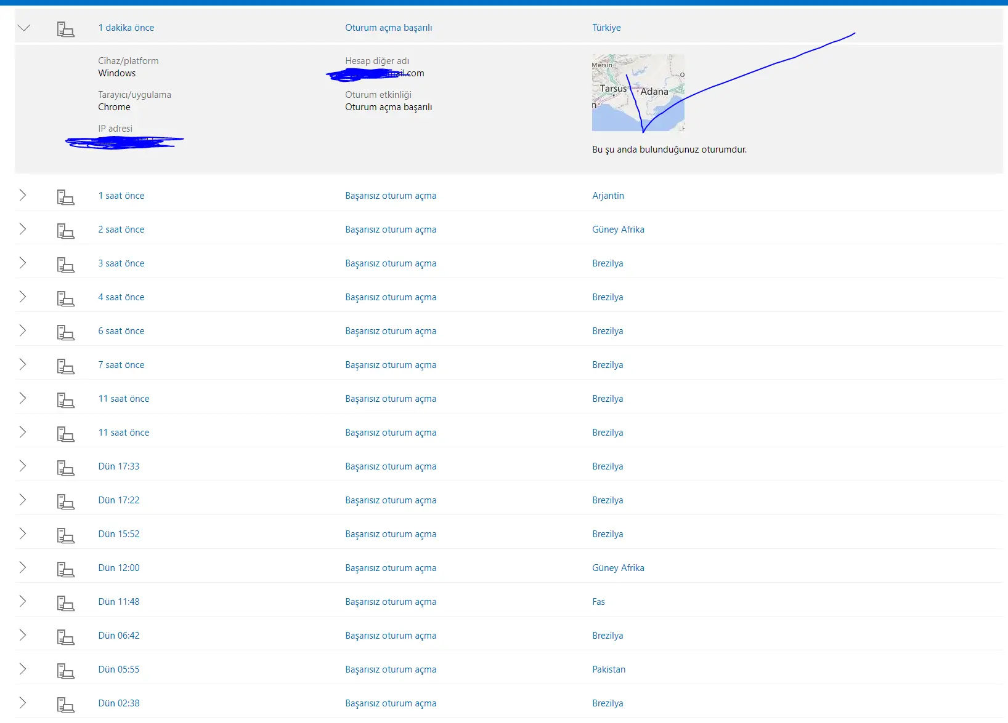Image resolution: width=1008 pixels, height=723 pixels.
Task: Click Güney Afrika in the 2 saat önce row
Action: coord(618,230)
